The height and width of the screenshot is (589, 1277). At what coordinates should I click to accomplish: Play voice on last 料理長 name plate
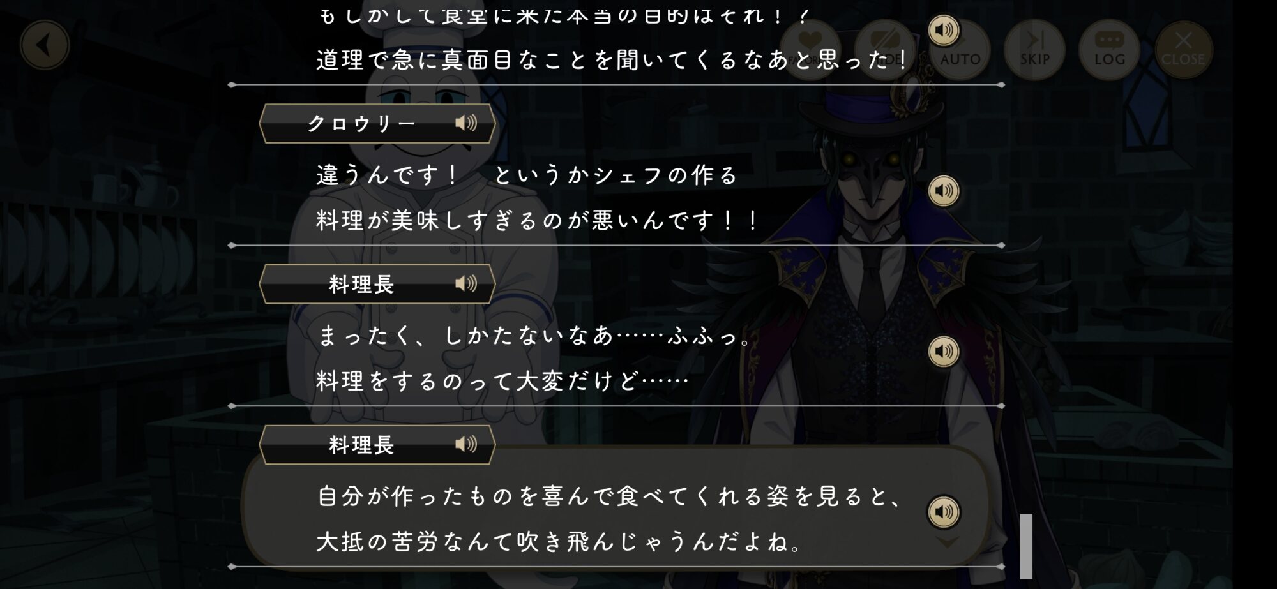466,445
